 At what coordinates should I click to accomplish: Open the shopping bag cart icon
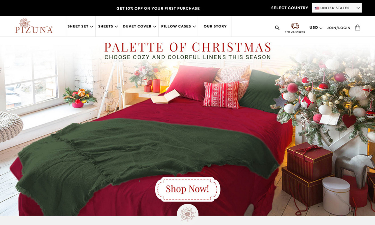click(x=357, y=27)
